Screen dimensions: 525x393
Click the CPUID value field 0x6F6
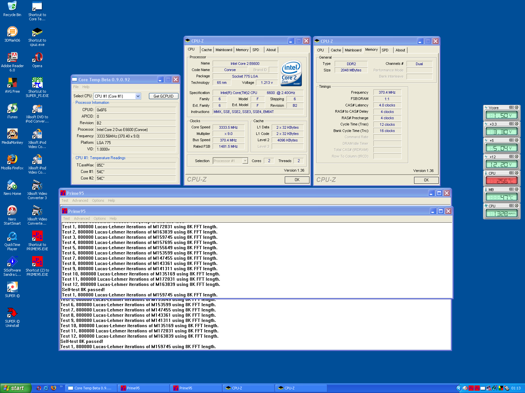(136, 110)
